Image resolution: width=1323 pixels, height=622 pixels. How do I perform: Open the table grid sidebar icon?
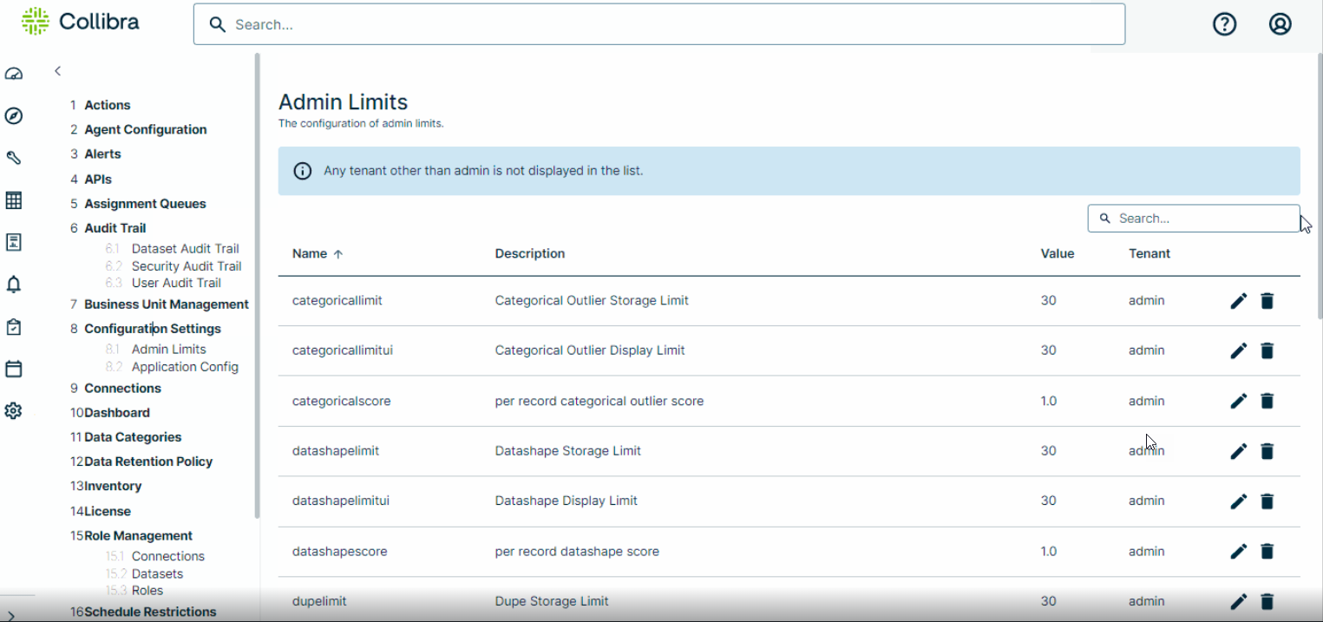coord(13,200)
